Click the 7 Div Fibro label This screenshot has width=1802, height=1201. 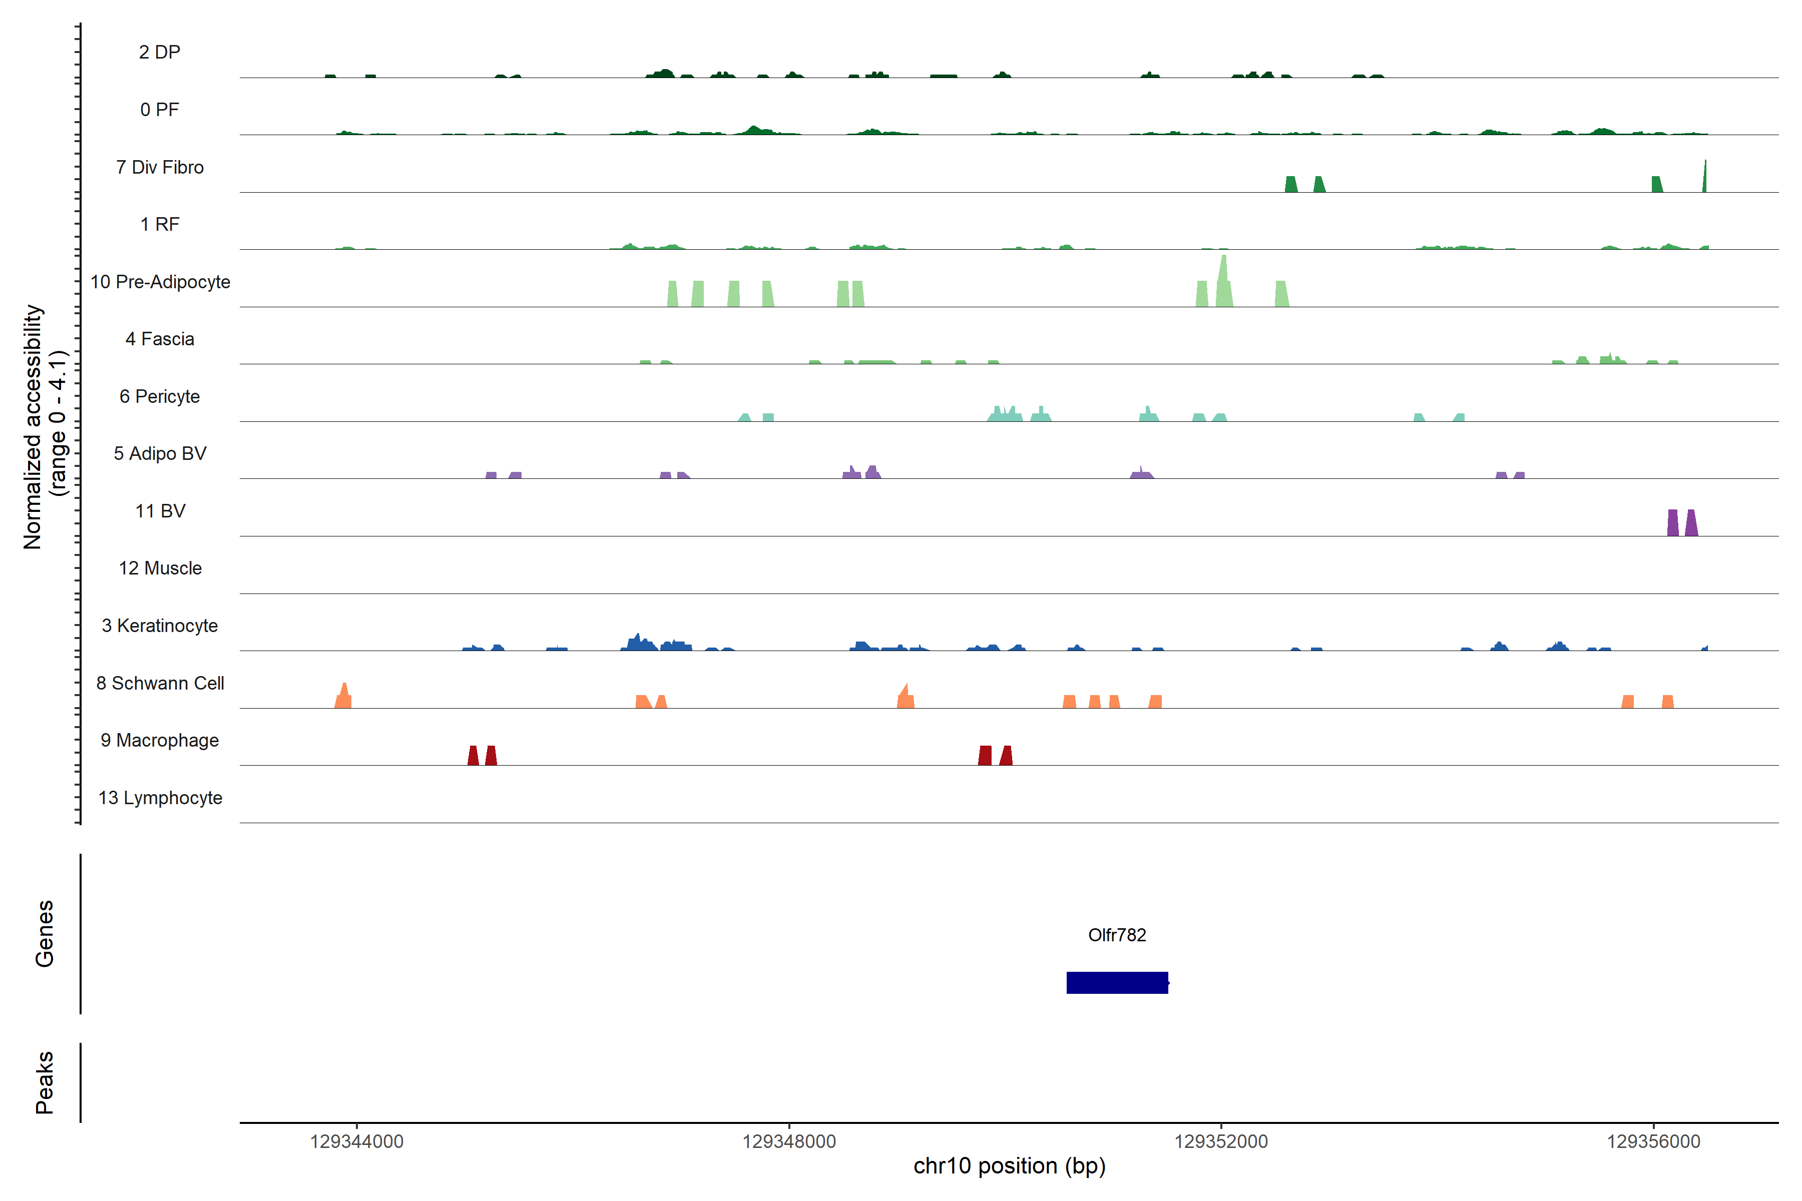click(159, 167)
